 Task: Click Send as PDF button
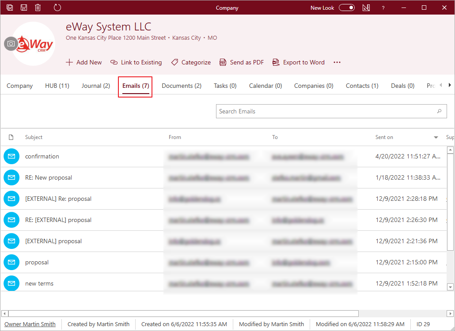tap(242, 62)
